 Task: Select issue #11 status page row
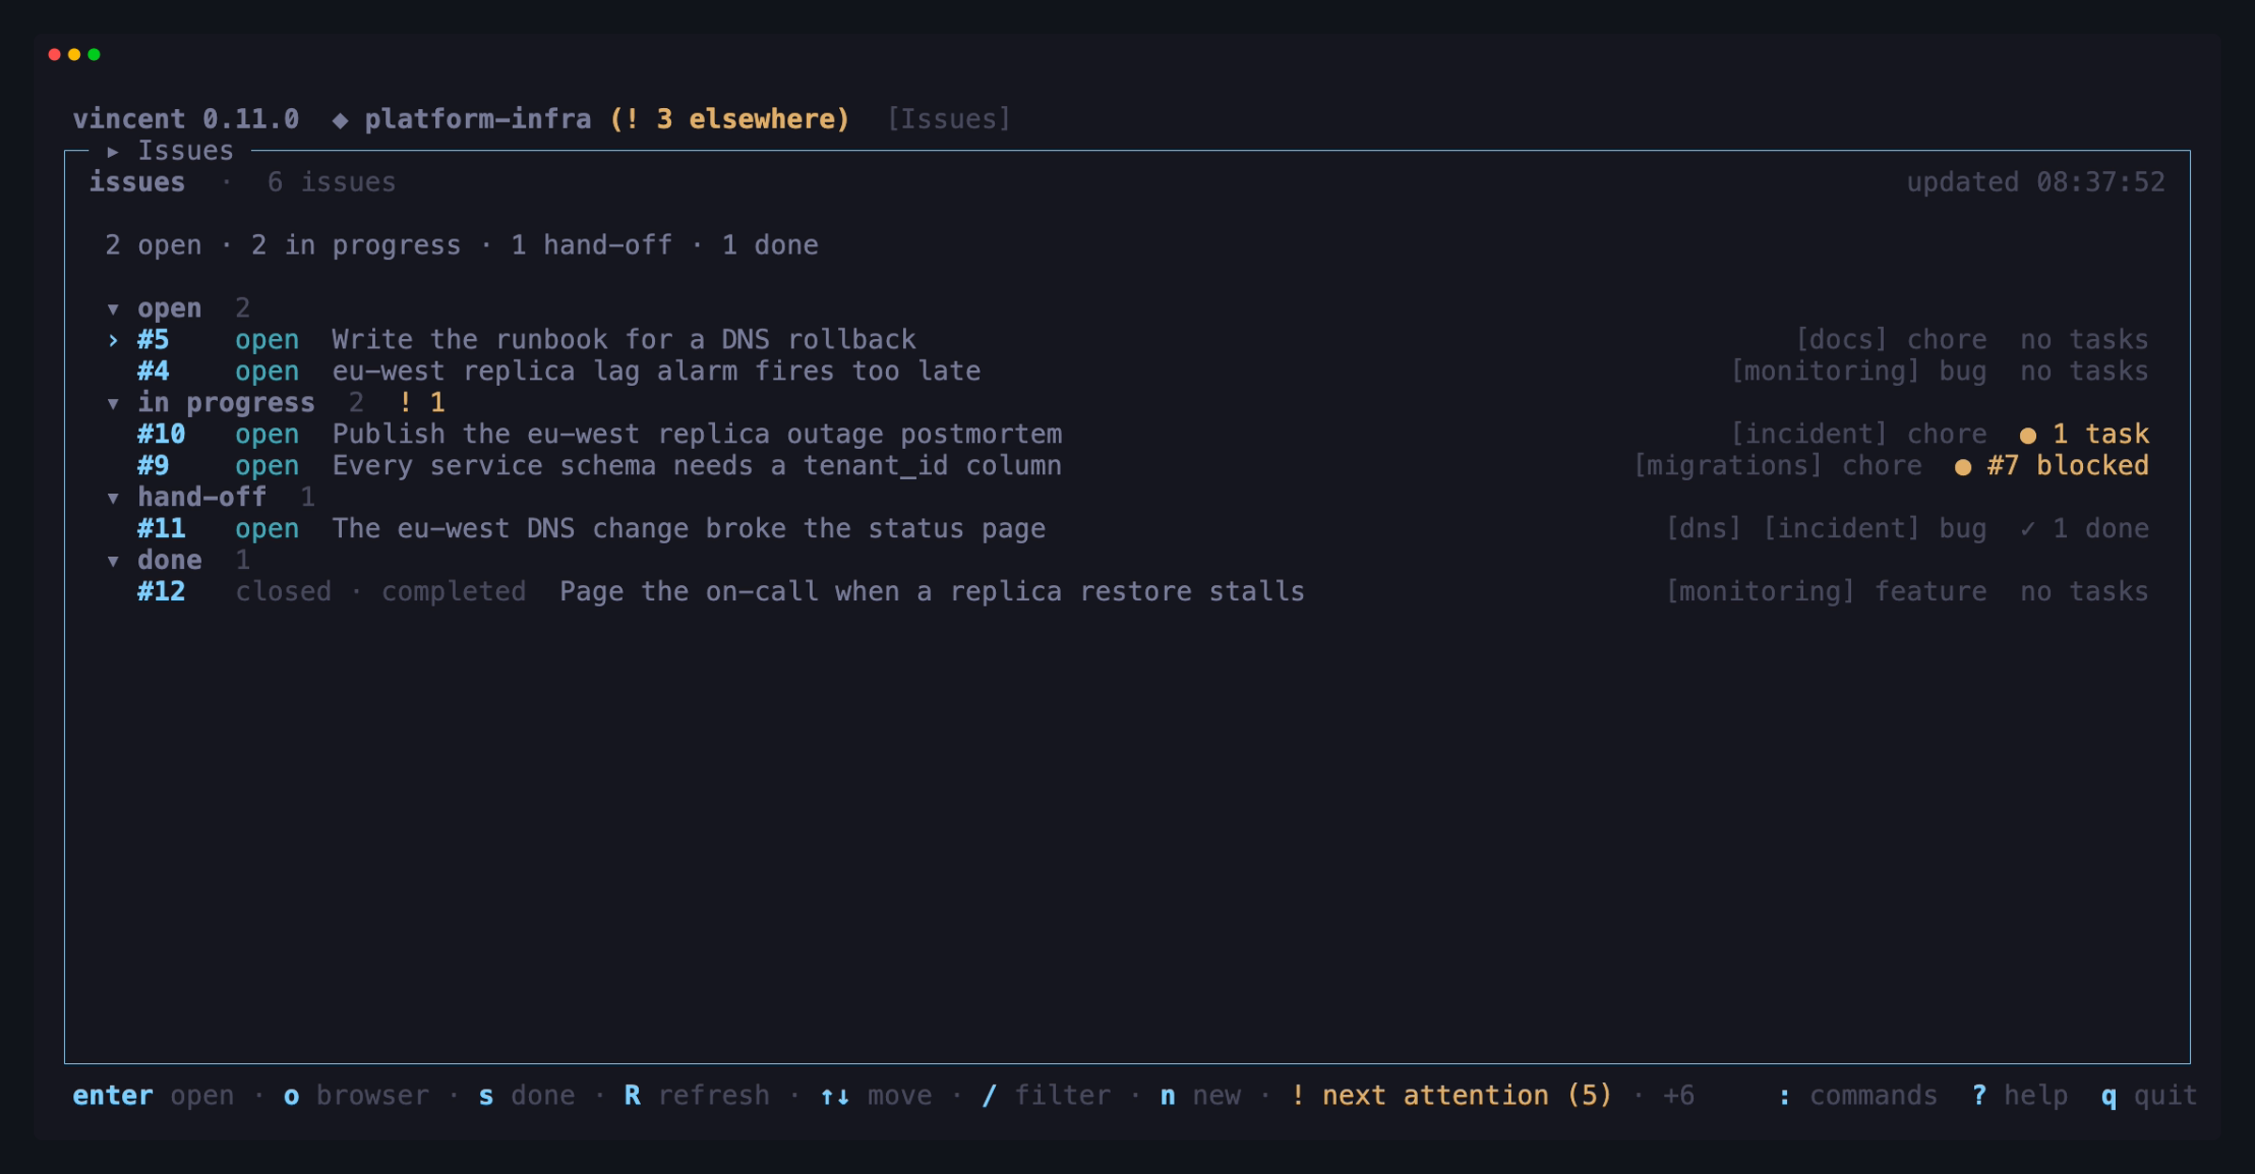1127,529
